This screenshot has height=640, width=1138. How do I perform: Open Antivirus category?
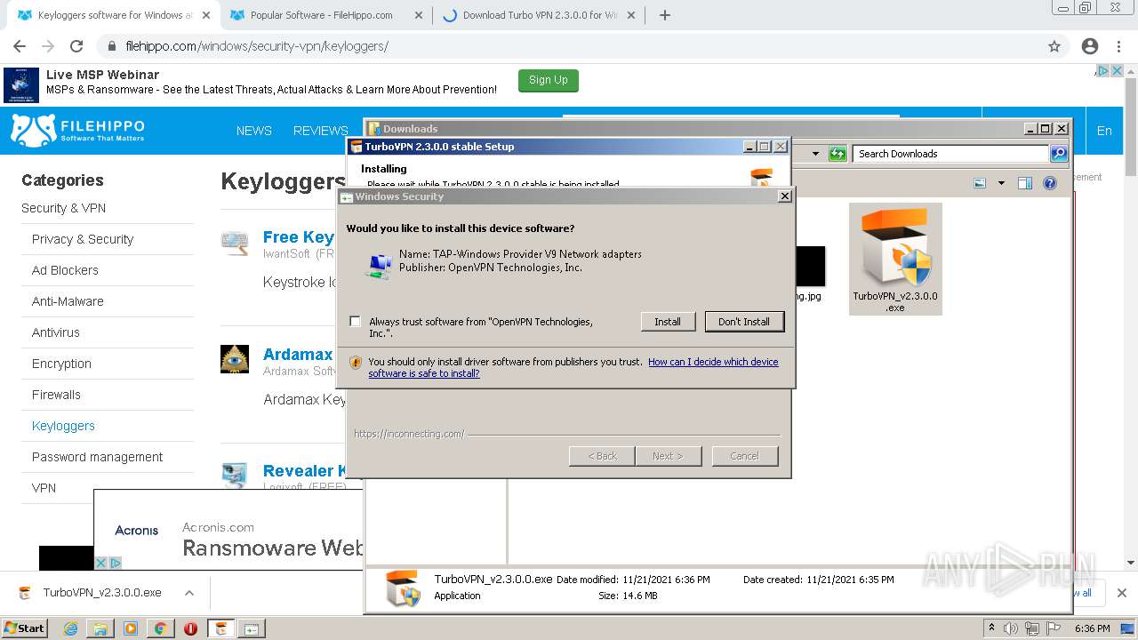click(56, 332)
